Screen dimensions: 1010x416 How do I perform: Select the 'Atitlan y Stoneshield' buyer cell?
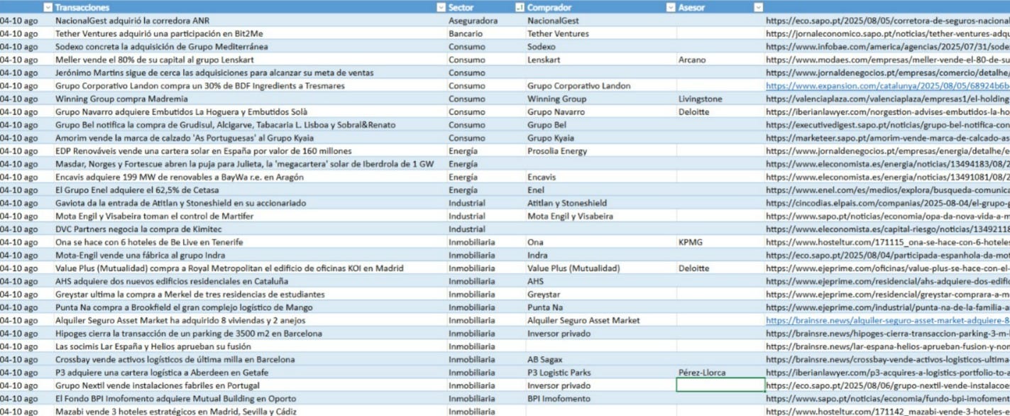coord(600,203)
